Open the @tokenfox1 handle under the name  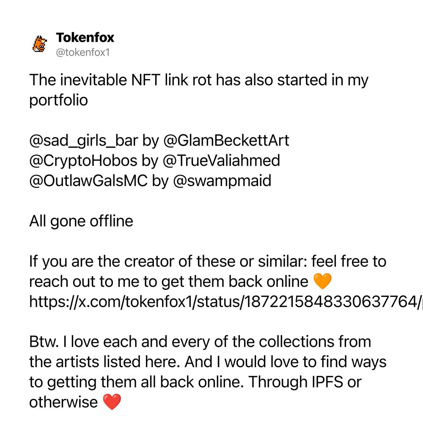(83, 52)
